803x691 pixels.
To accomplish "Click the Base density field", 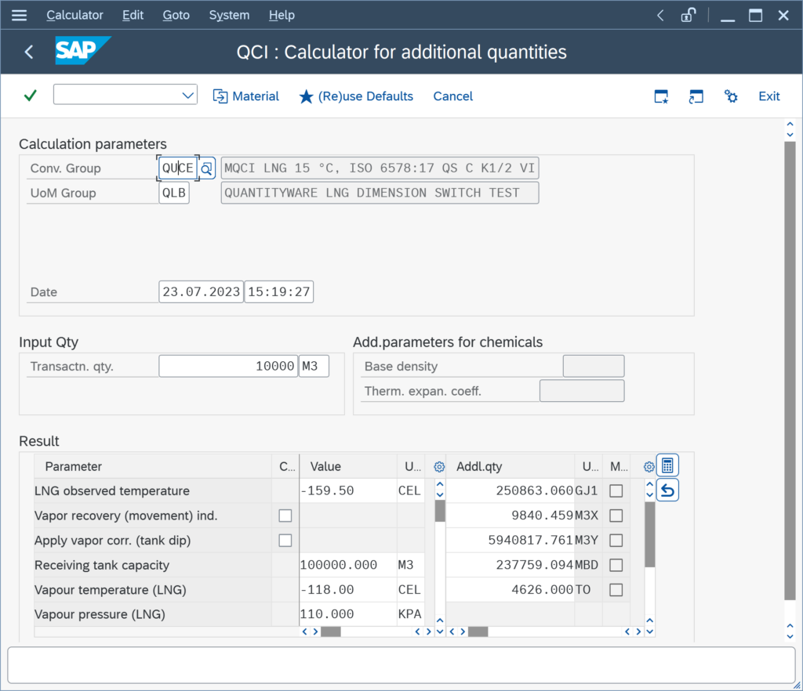I will (x=594, y=366).
